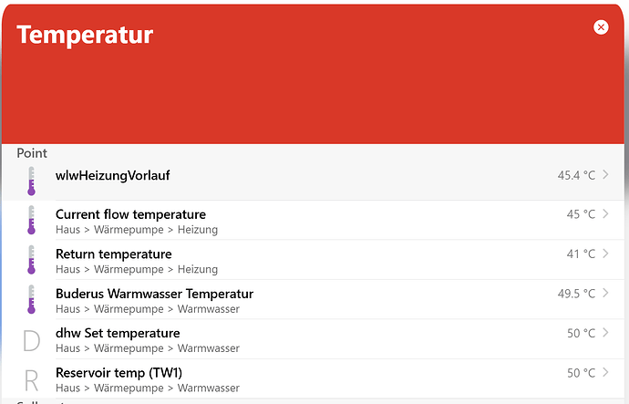Image resolution: width=629 pixels, height=404 pixels.
Task: Click Buderus Warmwasser Temperatur thermometer icon
Action: [x=31, y=300]
